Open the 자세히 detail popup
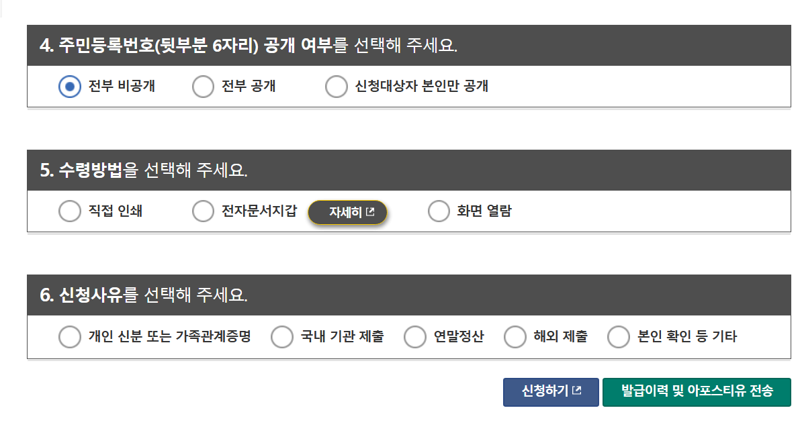This screenshot has height=445, width=800. click(x=347, y=211)
